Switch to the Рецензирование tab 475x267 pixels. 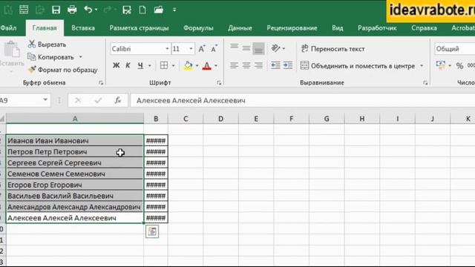[292, 28]
